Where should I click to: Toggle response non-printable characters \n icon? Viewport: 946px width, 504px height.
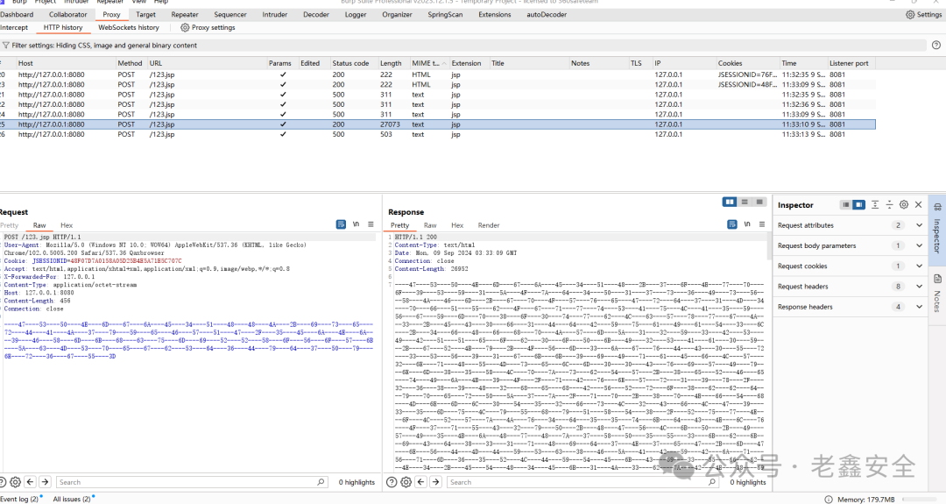pyautogui.click(x=747, y=224)
